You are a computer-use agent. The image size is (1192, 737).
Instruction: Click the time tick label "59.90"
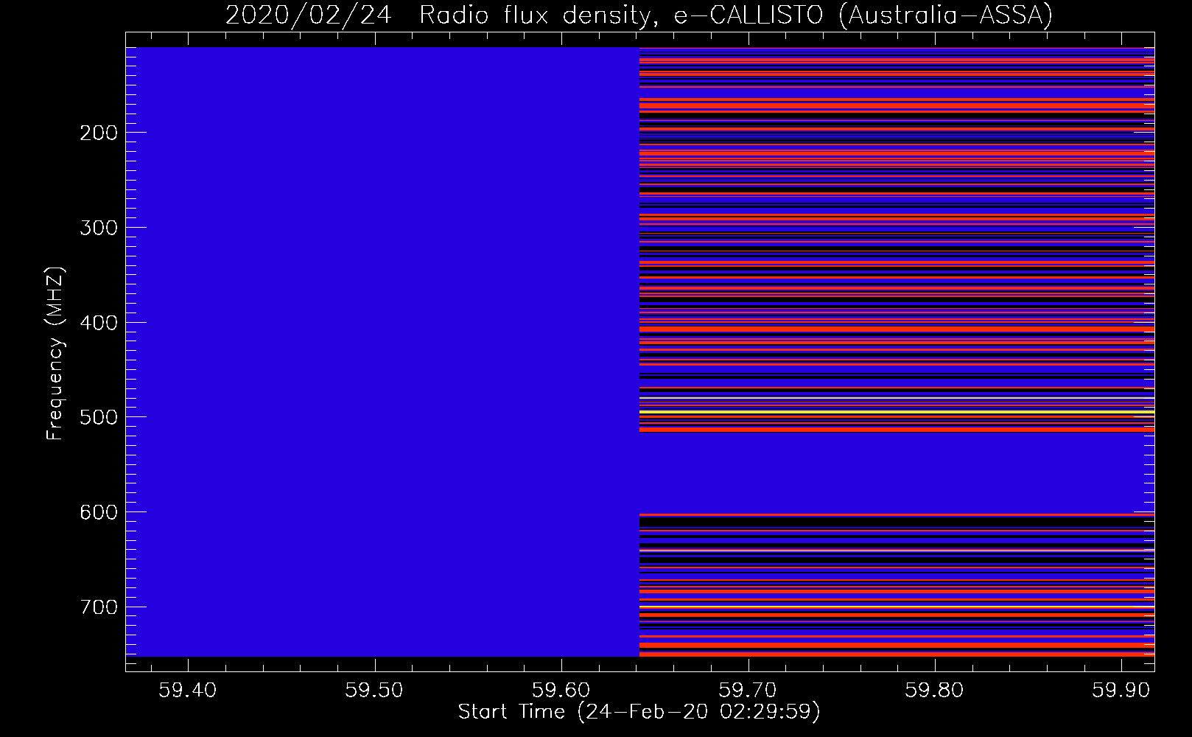click(x=1121, y=691)
